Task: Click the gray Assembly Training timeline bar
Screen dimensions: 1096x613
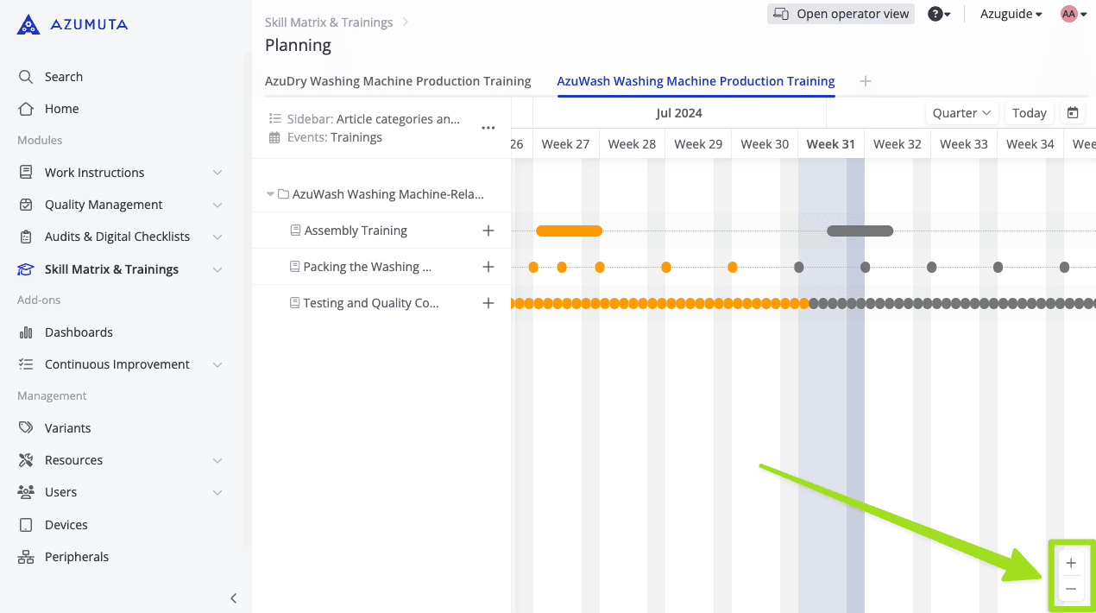Action: (x=860, y=231)
